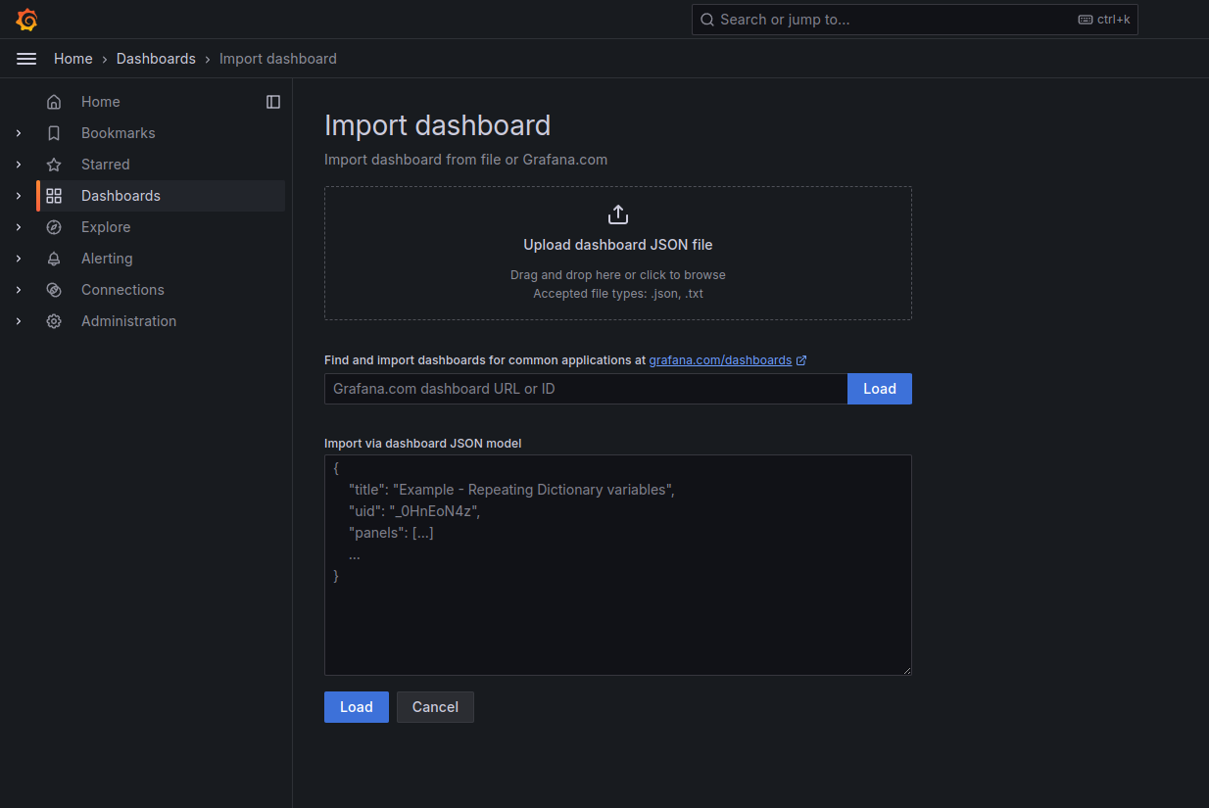Click 'Drag and drop here or click to browse'

tap(618, 275)
